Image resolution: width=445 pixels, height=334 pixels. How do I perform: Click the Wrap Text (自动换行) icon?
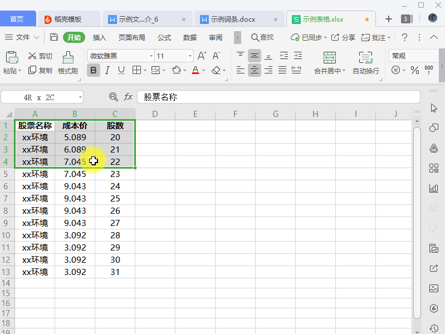[x=365, y=57]
